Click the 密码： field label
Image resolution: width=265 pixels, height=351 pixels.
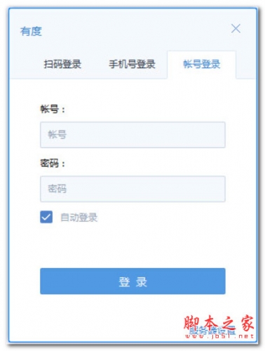tap(53, 163)
